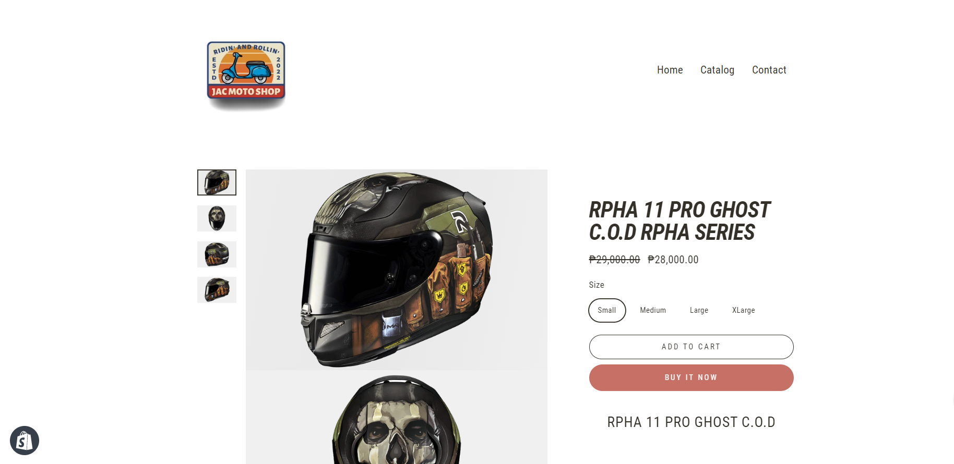Select the XLarge size option
954x464 pixels.
tap(743, 310)
